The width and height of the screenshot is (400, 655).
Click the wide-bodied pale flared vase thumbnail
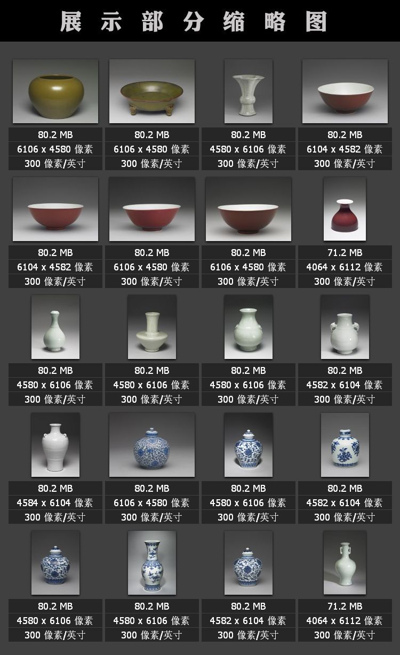pos(151,327)
